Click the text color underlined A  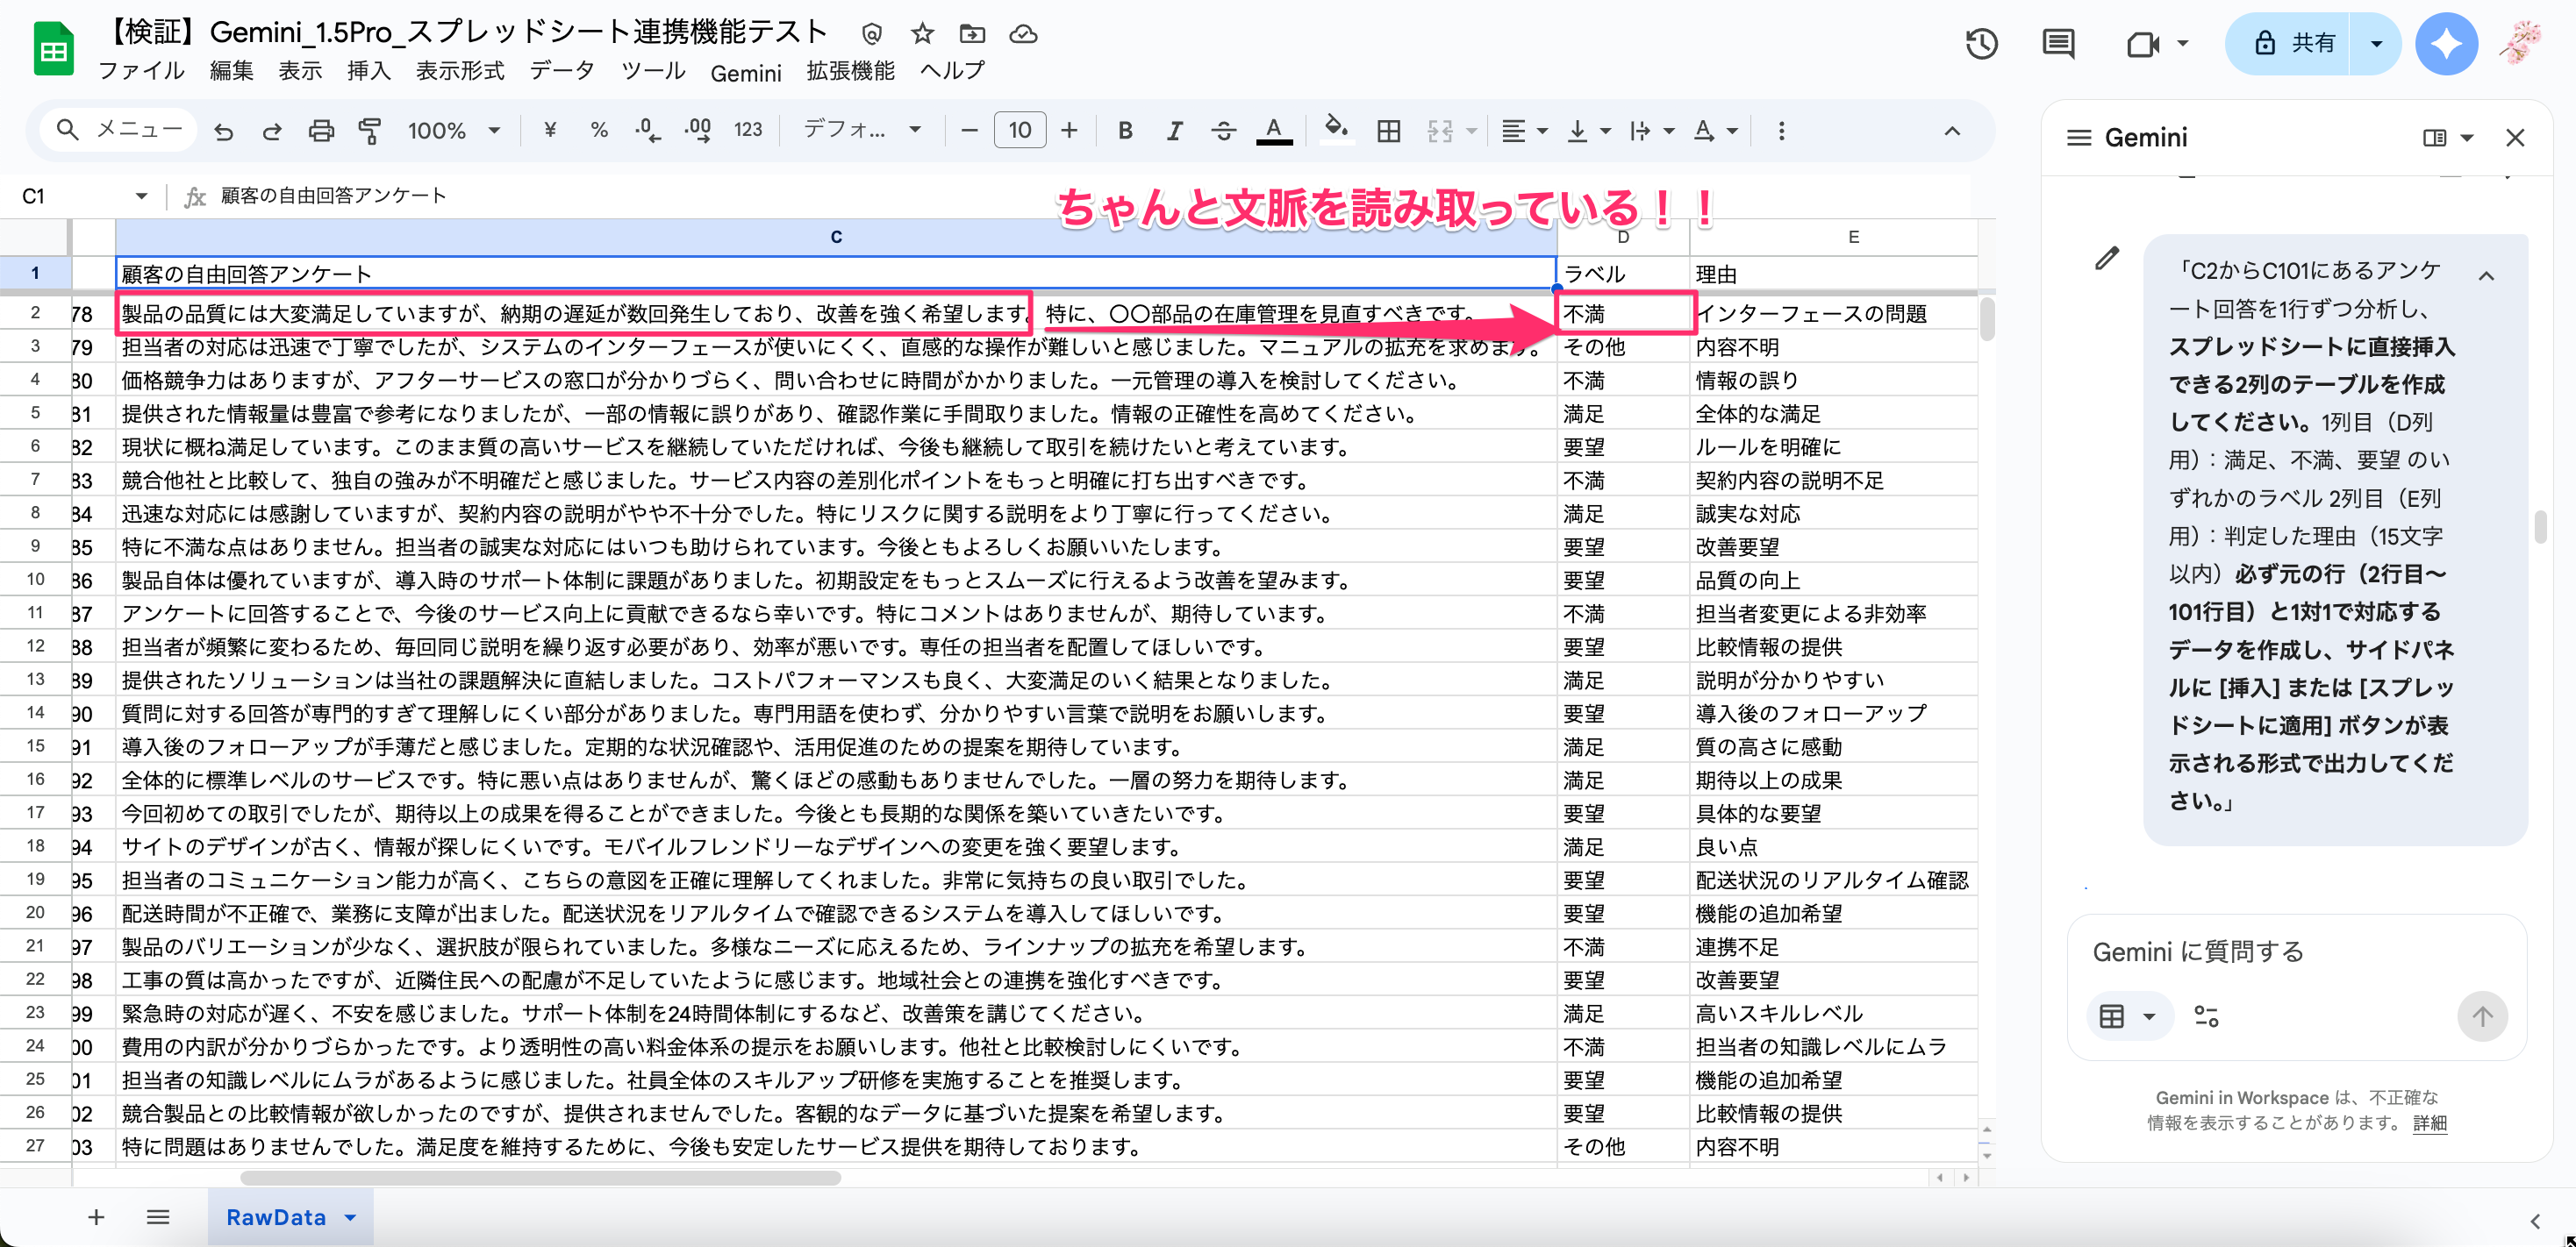click(x=1273, y=131)
